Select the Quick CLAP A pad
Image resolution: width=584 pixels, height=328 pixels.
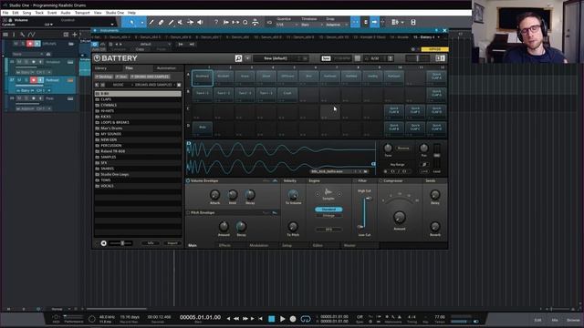click(x=436, y=77)
